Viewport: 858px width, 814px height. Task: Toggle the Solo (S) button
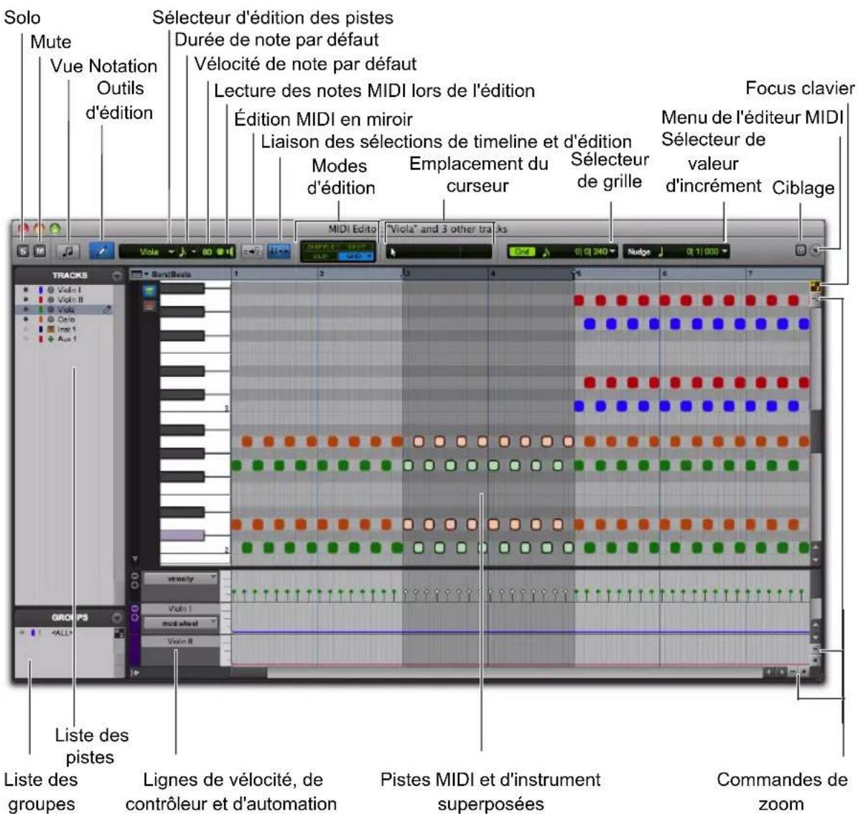click(x=23, y=251)
